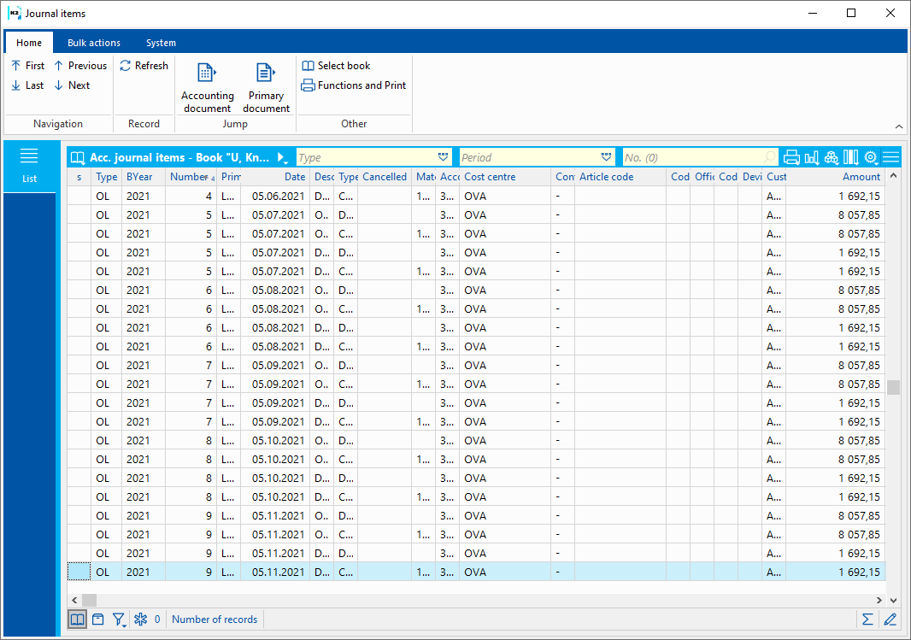Viewport: 911px width, 640px height.
Task: Click the pencil edit icon in status bar
Action: [890, 619]
